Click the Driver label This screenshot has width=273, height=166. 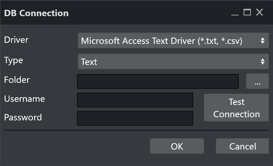pos(16,40)
